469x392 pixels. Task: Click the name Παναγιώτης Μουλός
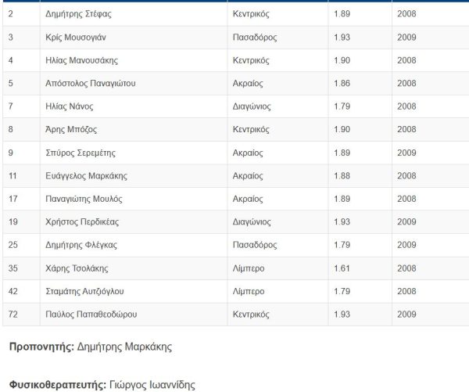click(84, 199)
